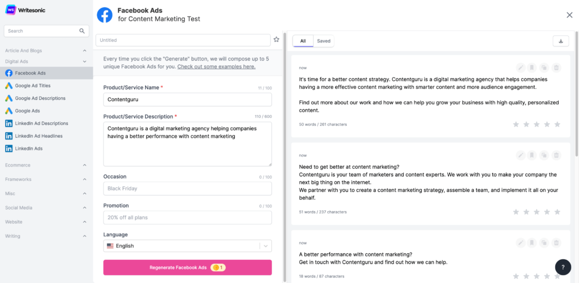Image resolution: width=579 pixels, height=283 pixels.
Task: Close the Facebook Ads panel
Action: 569,15
